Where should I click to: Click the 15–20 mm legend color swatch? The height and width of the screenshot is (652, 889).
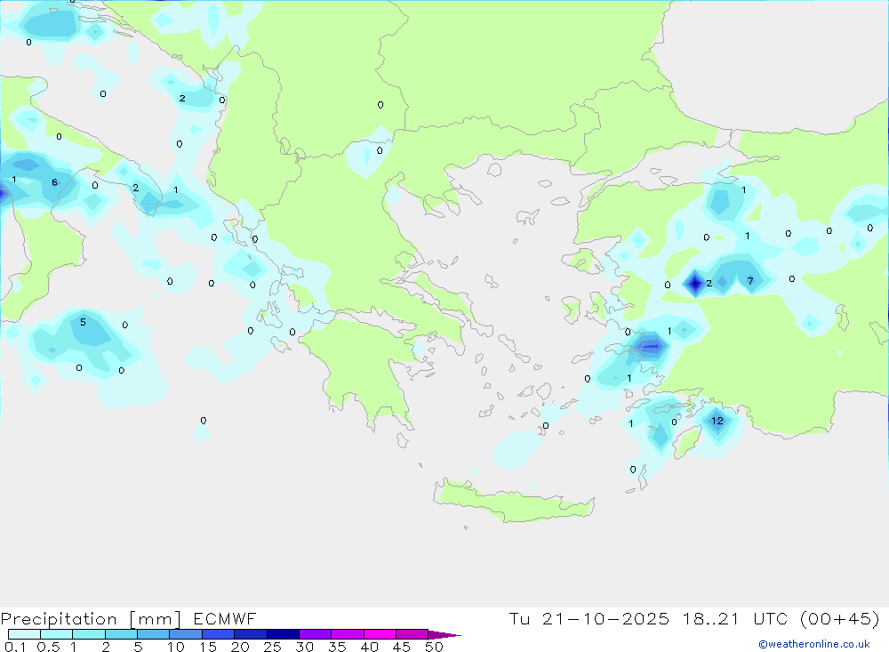tap(218, 634)
